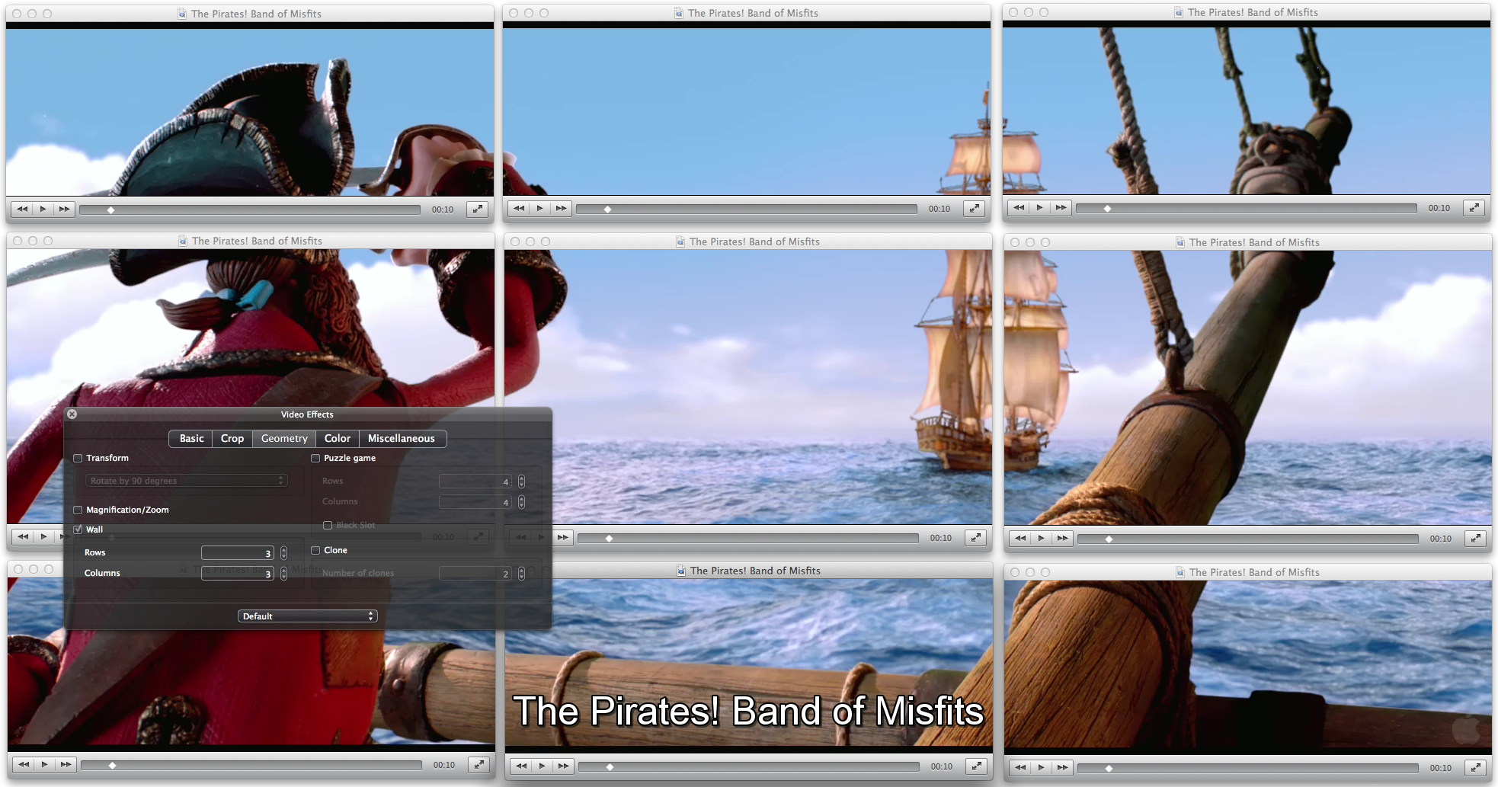This screenshot has height=787, width=1498.
Task: Fast-forward video in the top-middle window
Action: [x=562, y=208]
